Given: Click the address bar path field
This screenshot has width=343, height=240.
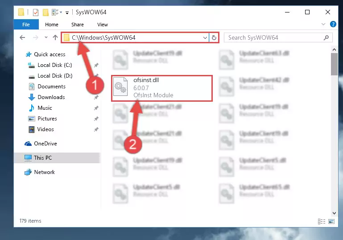Looking at the screenshot, I should tap(135, 37).
